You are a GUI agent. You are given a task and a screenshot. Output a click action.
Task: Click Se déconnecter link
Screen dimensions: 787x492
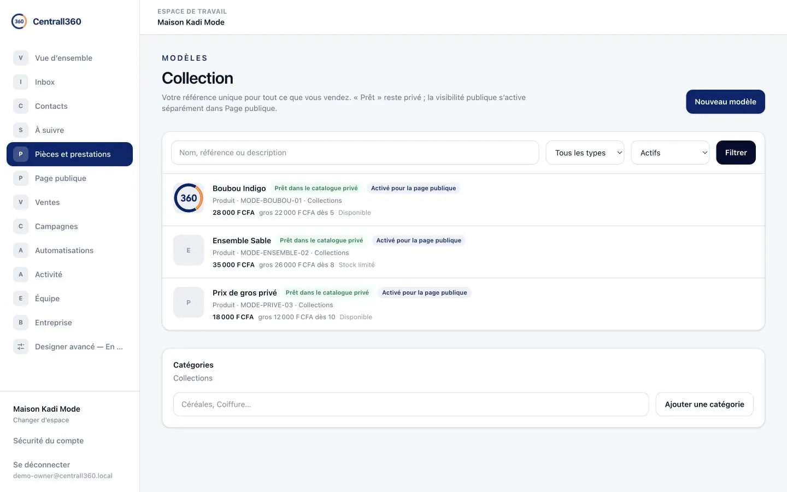[x=42, y=465]
